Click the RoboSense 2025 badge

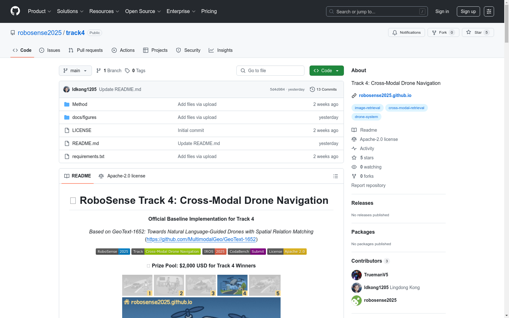113,252
